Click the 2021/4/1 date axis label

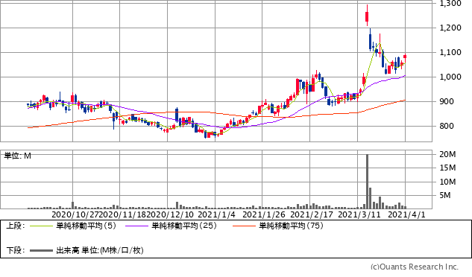click(x=406, y=214)
